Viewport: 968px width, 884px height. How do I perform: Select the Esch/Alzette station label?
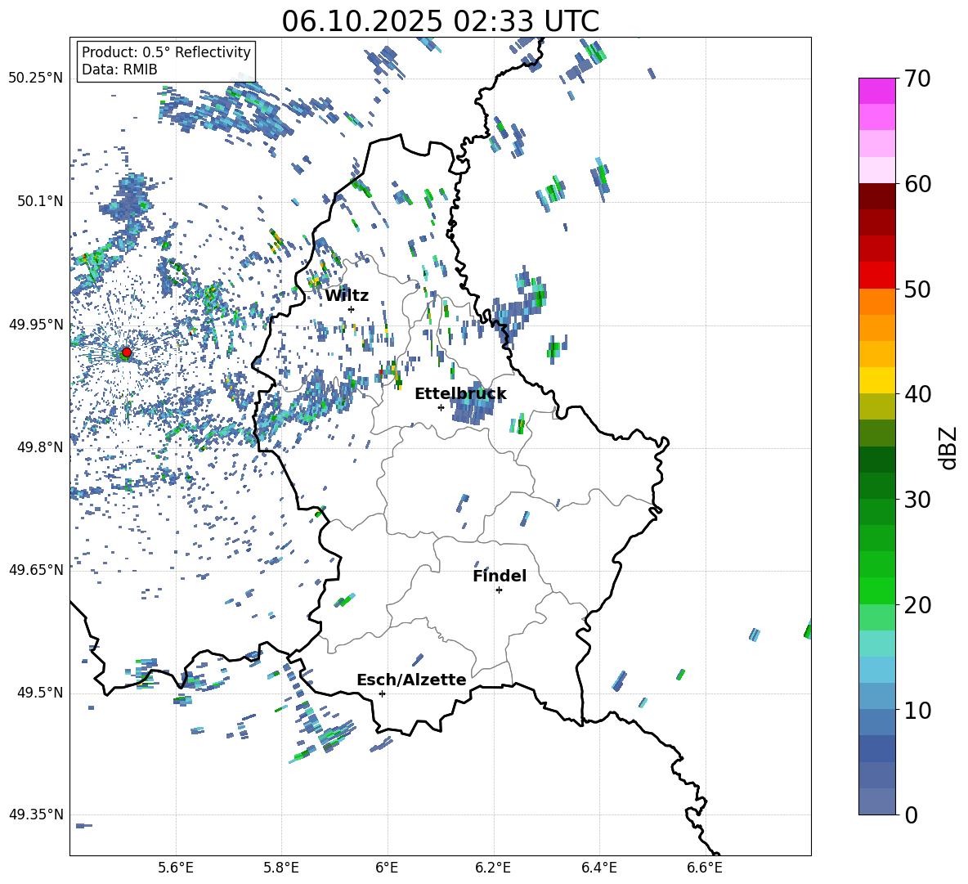[411, 680]
